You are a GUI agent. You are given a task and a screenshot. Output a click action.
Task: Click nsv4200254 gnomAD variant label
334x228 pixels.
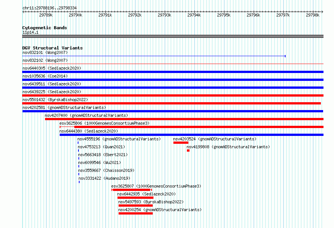pyautogui.click(x=160, y=210)
